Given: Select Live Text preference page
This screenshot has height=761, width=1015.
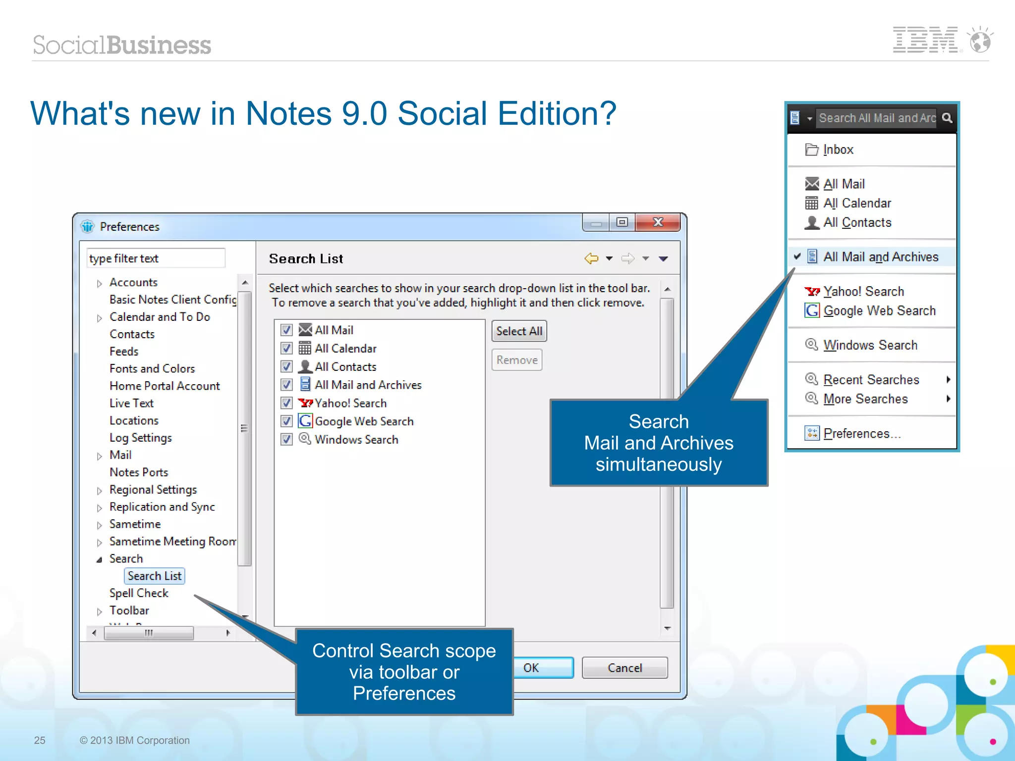Looking at the screenshot, I should 131,403.
